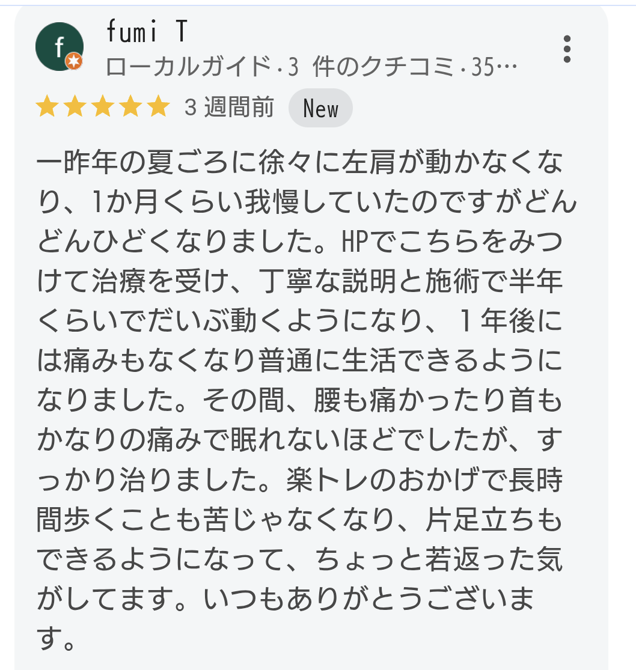Image resolution: width=636 pixels, height=670 pixels.
Task: Click the fifth yellow rating star
Action: click(159, 108)
